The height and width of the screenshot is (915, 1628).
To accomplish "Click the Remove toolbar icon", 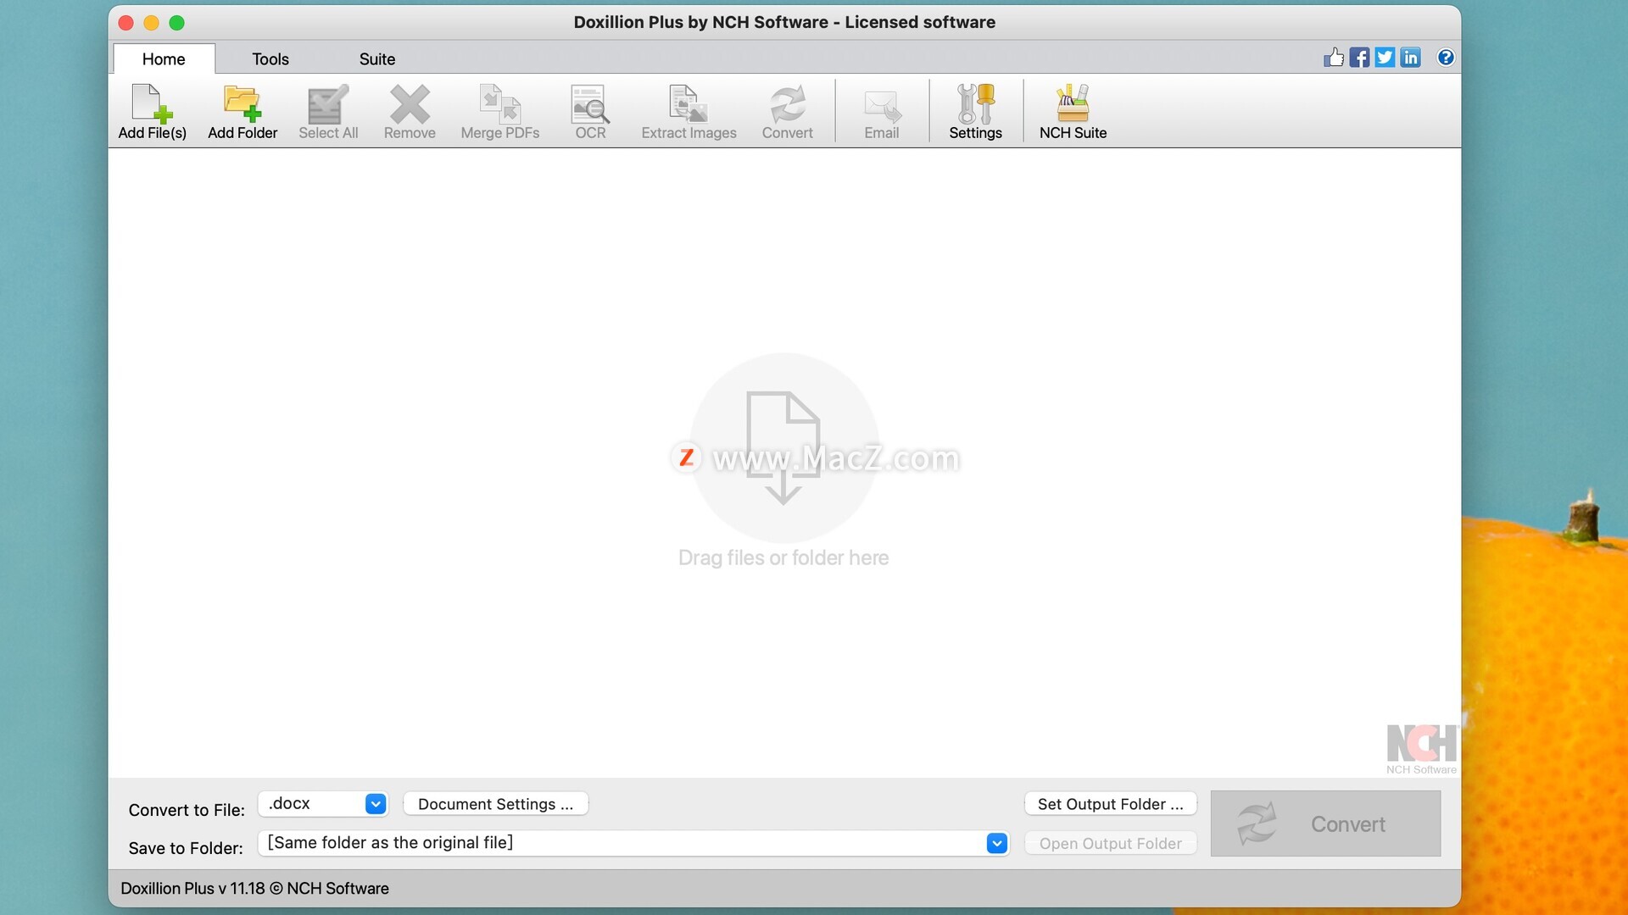I will (410, 112).
